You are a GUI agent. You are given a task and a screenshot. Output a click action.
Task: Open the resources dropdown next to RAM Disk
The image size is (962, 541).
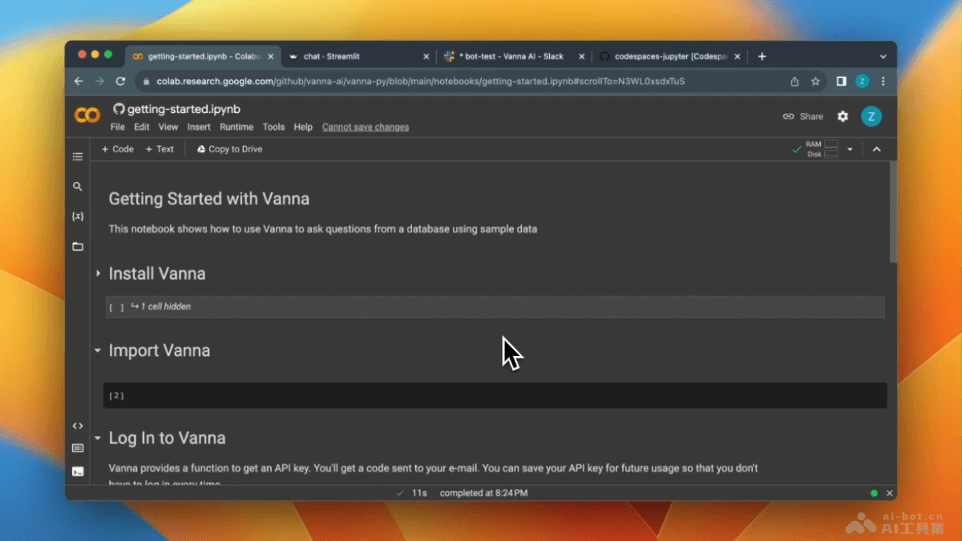850,149
